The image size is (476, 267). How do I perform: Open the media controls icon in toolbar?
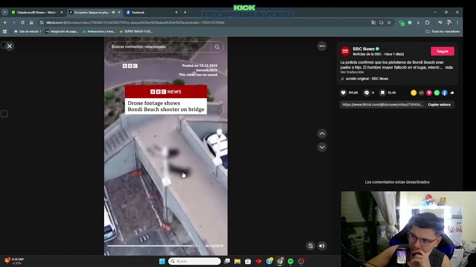(440, 23)
